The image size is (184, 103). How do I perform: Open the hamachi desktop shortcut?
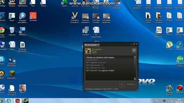pyautogui.click(x=86, y=31)
